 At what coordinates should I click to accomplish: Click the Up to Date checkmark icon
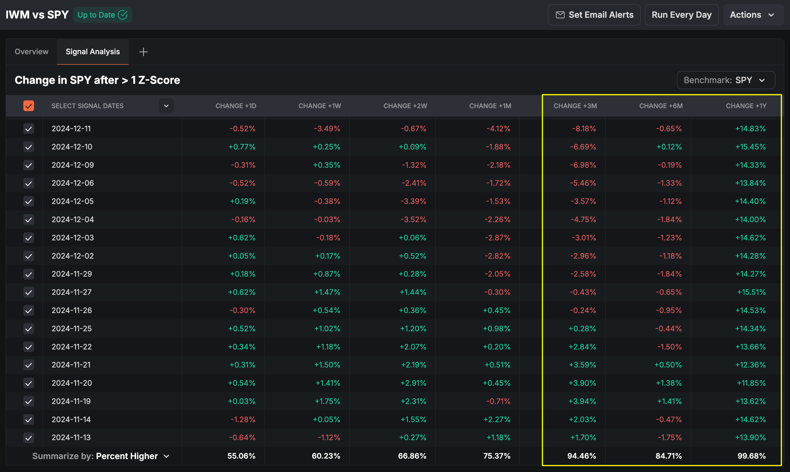pos(123,15)
